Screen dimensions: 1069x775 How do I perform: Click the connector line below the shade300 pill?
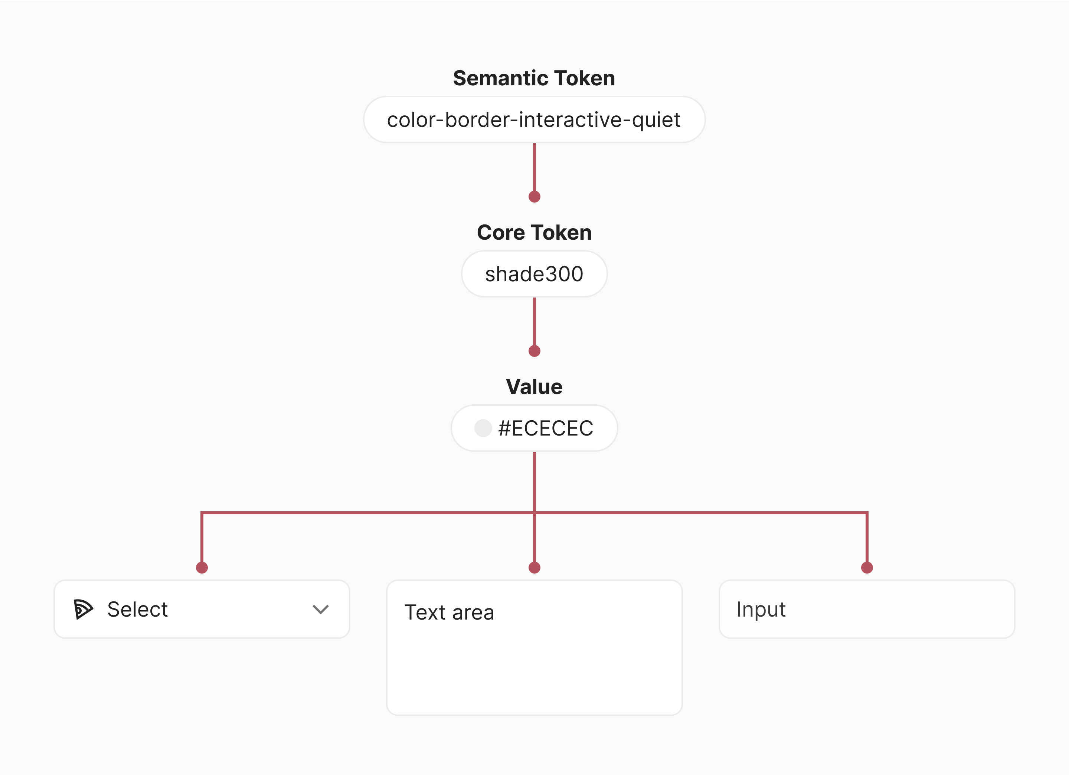pos(534,321)
